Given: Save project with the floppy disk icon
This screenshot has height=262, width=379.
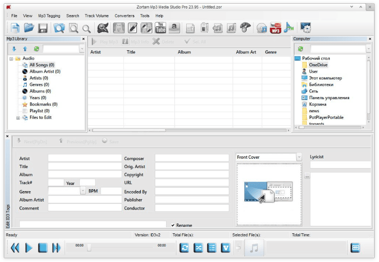Looking at the screenshot, I should tap(43, 28).
